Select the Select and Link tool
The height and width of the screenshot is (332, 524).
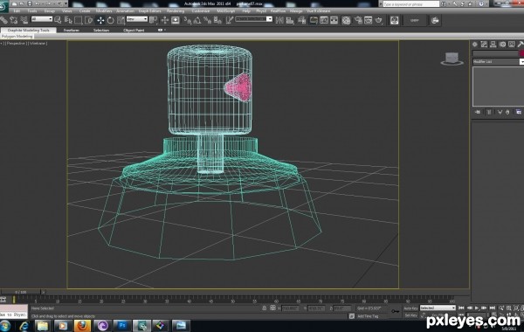point(3,20)
